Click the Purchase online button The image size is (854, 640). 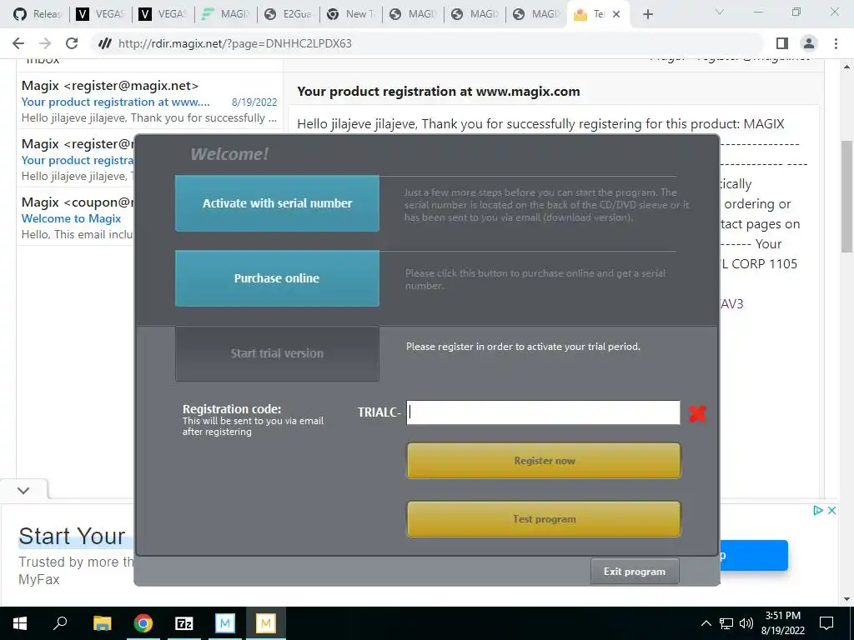(x=277, y=278)
